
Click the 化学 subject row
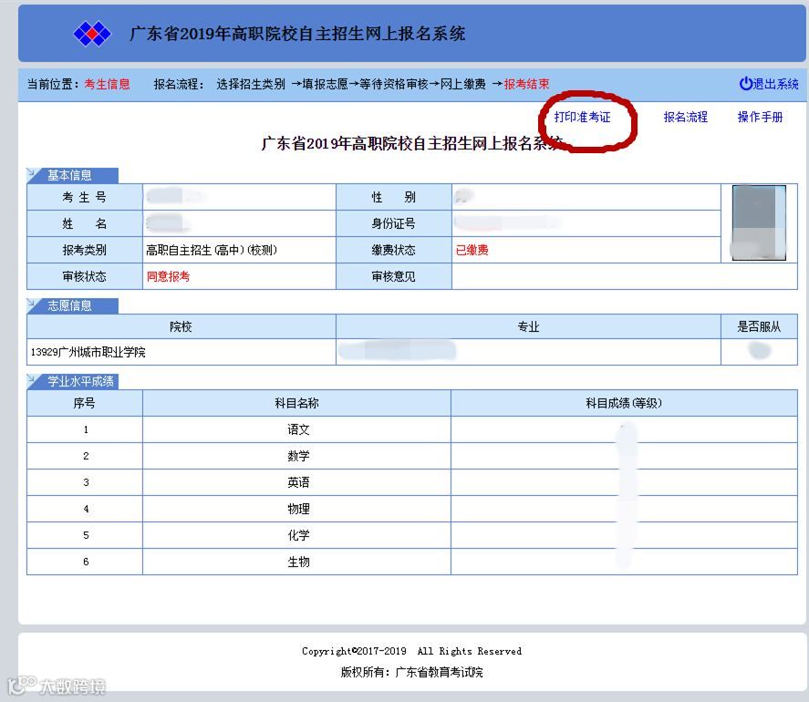411,535
